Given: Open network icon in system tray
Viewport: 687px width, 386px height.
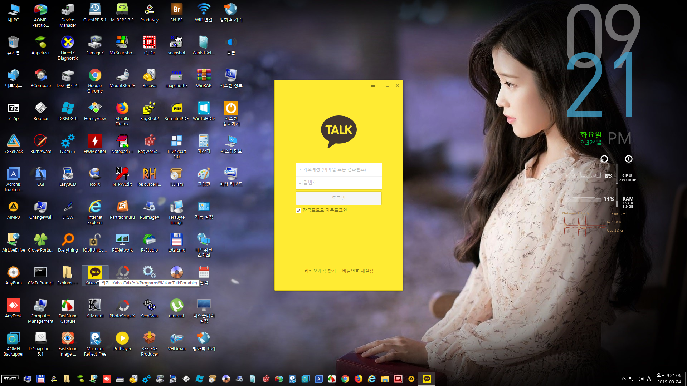Looking at the screenshot, I should tap(632, 379).
